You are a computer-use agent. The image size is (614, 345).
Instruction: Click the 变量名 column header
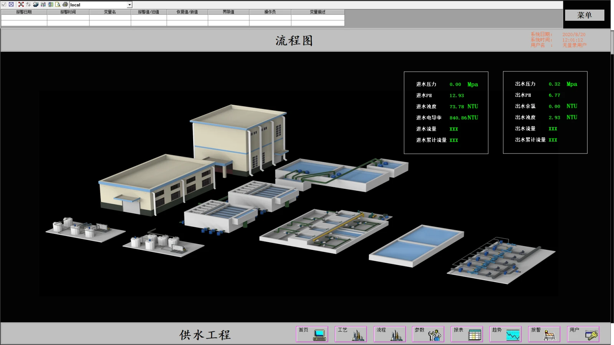[x=110, y=12]
